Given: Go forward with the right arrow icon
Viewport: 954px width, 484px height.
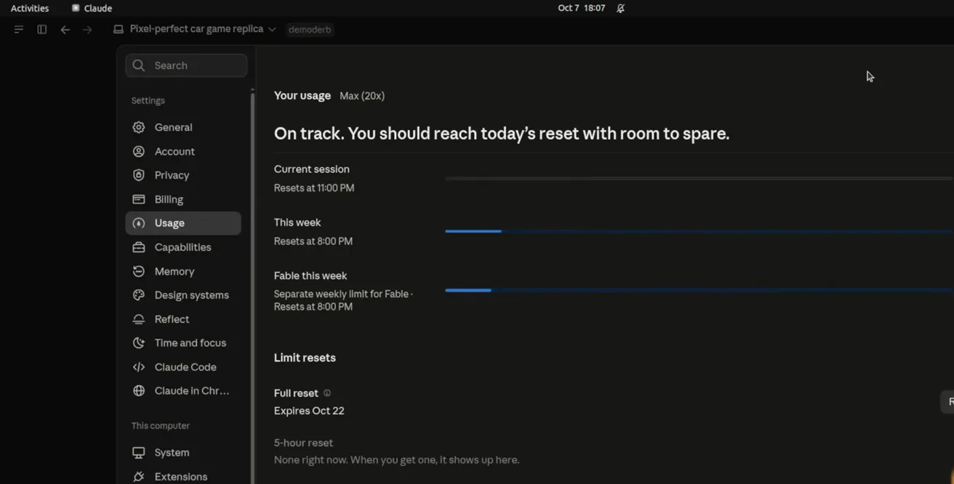Looking at the screenshot, I should pyautogui.click(x=87, y=30).
